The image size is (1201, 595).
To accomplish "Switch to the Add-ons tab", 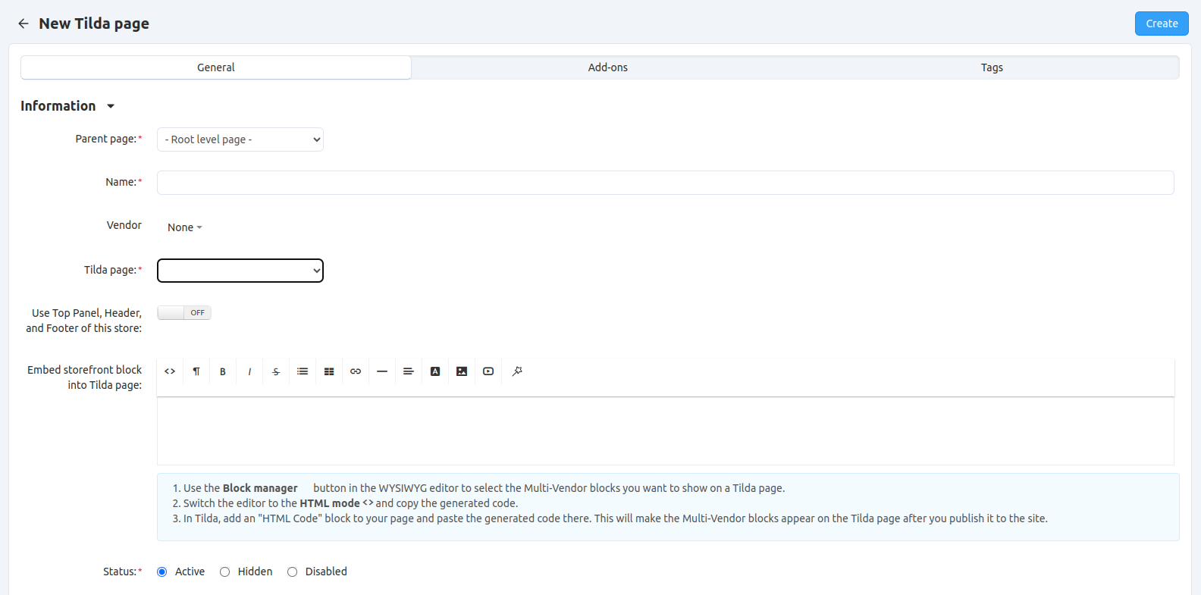I will [x=608, y=67].
